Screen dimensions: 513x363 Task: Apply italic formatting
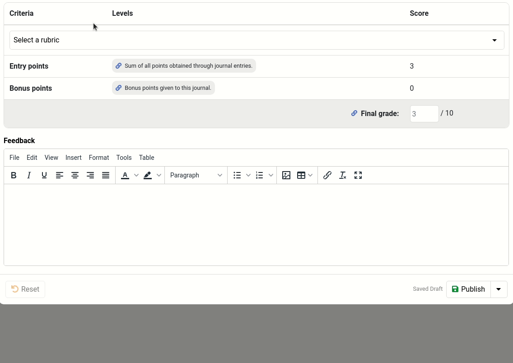click(x=29, y=175)
